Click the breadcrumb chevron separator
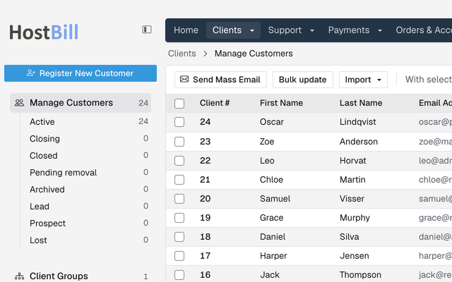Image resolution: width=452 pixels, height=282 pixels. tap(206, 54)
